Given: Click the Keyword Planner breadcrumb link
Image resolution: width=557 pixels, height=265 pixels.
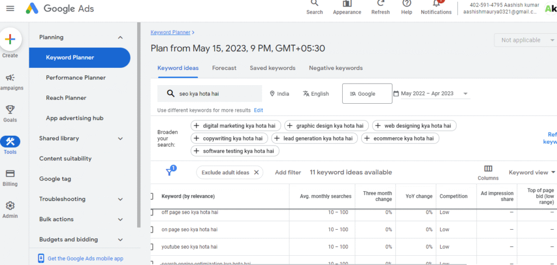Looking at the screenshot, I should [170, 32].
